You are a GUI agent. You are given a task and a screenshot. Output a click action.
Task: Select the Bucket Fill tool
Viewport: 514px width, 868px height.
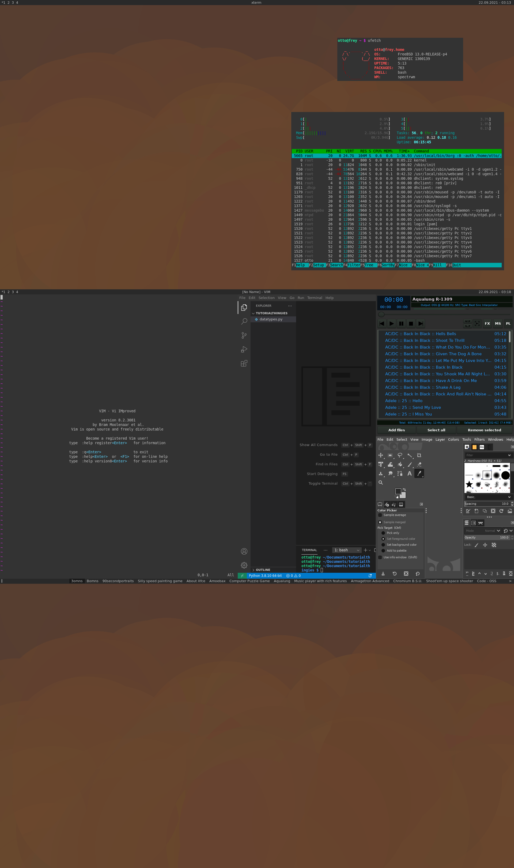pyautogui.click(x=400, y=465)
